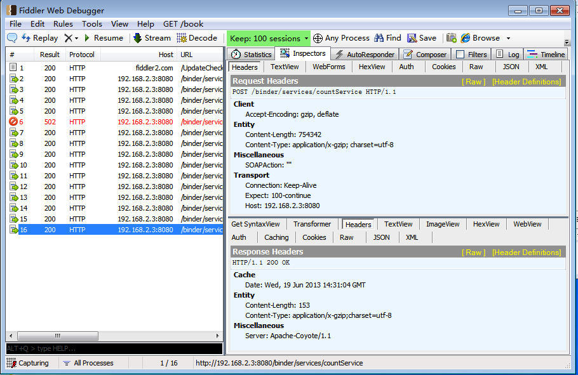Enable the Filters tab checkbox
This screenshot has height=375, width=578.
pos(460,55)
